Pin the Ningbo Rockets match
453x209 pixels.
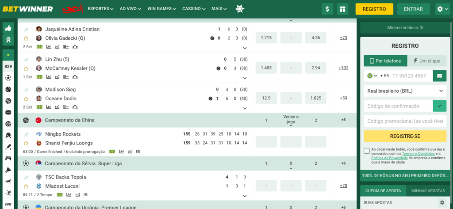[26, 134]
